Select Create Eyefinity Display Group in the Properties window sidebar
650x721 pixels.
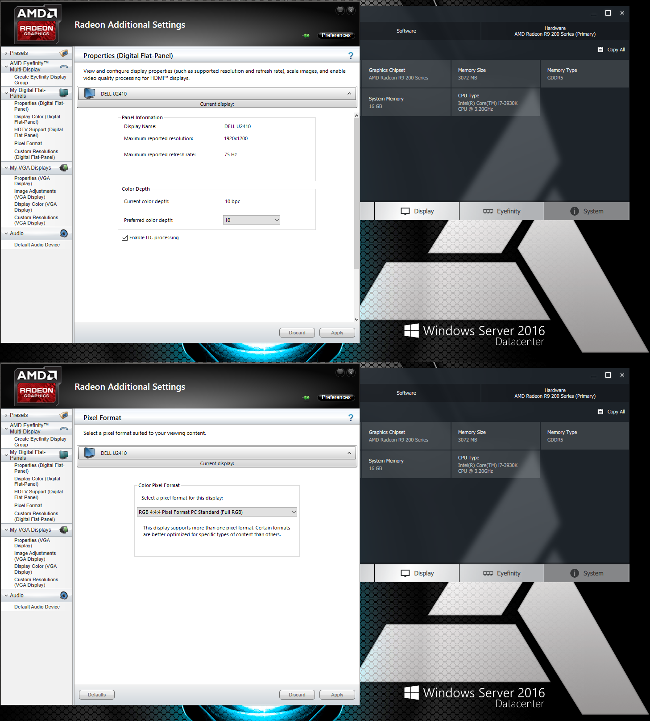click(40, 80)
